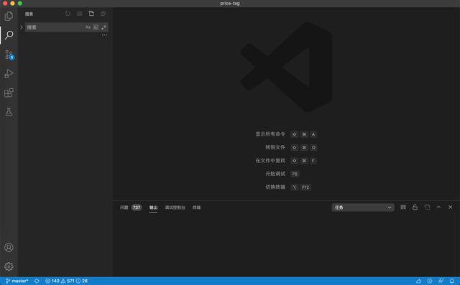
Task: Click the circled icon in right status bar
Action: coord(430,281)
